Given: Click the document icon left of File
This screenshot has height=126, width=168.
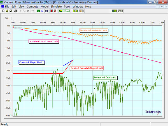Looking at the screenshot, I should (x=2, y=6).
